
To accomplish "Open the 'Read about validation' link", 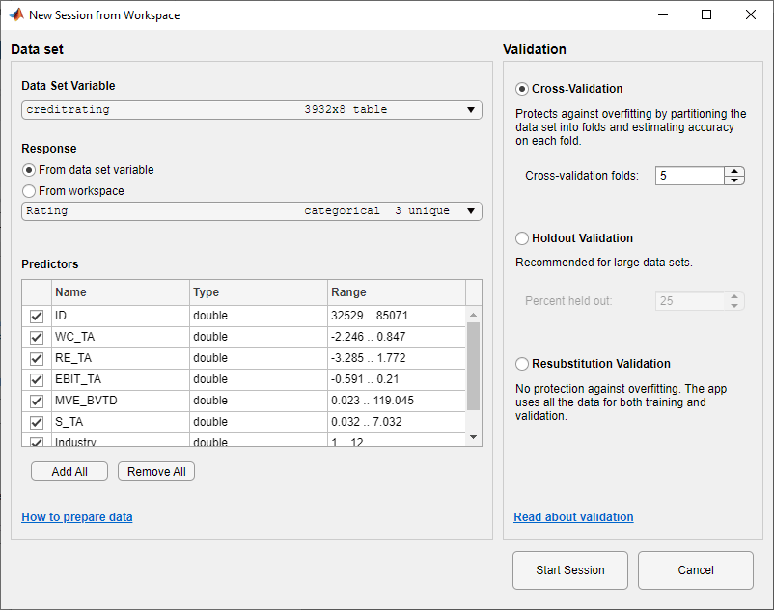I will pyautogui.click(x=573, y=517).
